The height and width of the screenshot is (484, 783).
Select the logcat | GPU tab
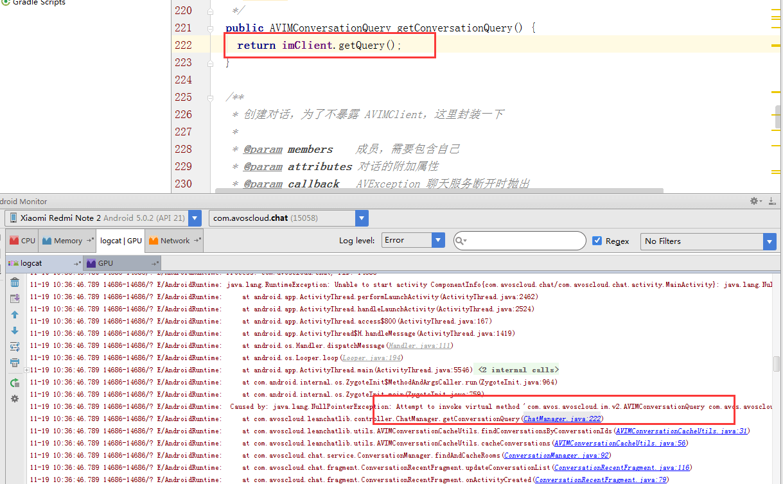point(121,241)
